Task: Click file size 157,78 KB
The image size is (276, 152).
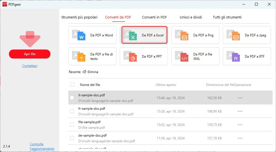Action: (214, 138)
